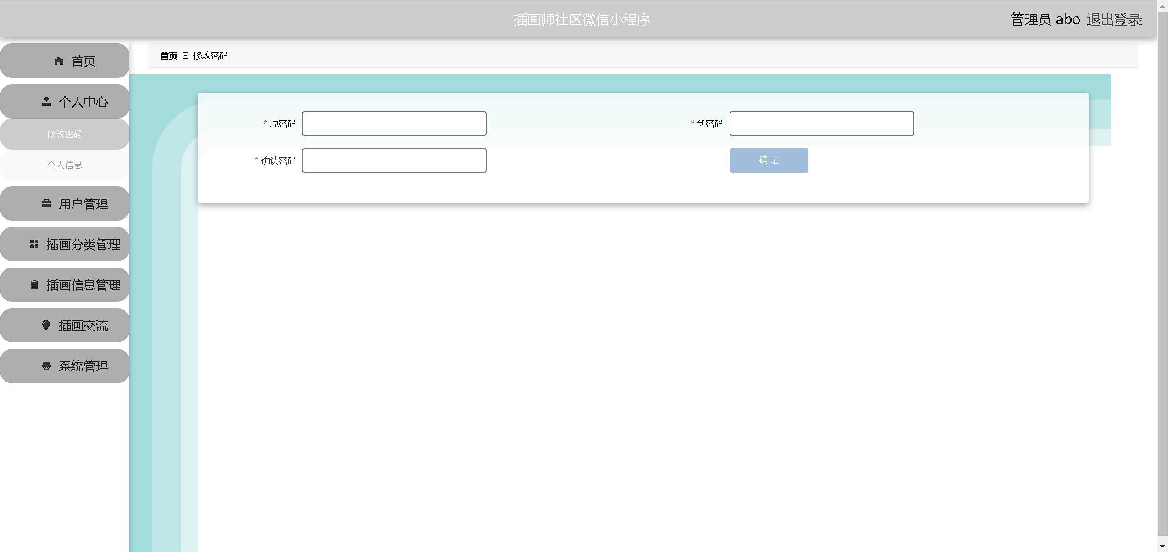Click the person icon beside 个人中心
Screen dimensions: 1168x552
(x=47, y=101)
